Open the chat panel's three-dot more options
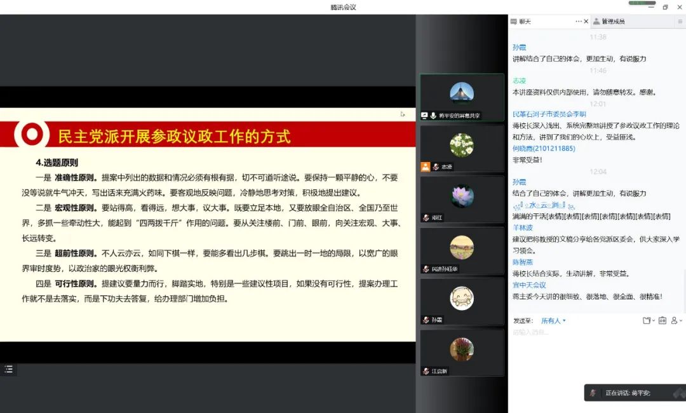Viewport: 686px width, 413px height. click(579, 22)
